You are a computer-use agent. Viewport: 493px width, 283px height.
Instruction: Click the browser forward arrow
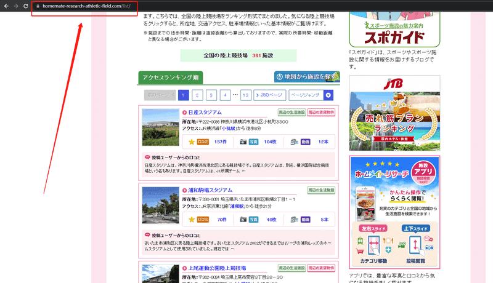(x=16, y=6)
